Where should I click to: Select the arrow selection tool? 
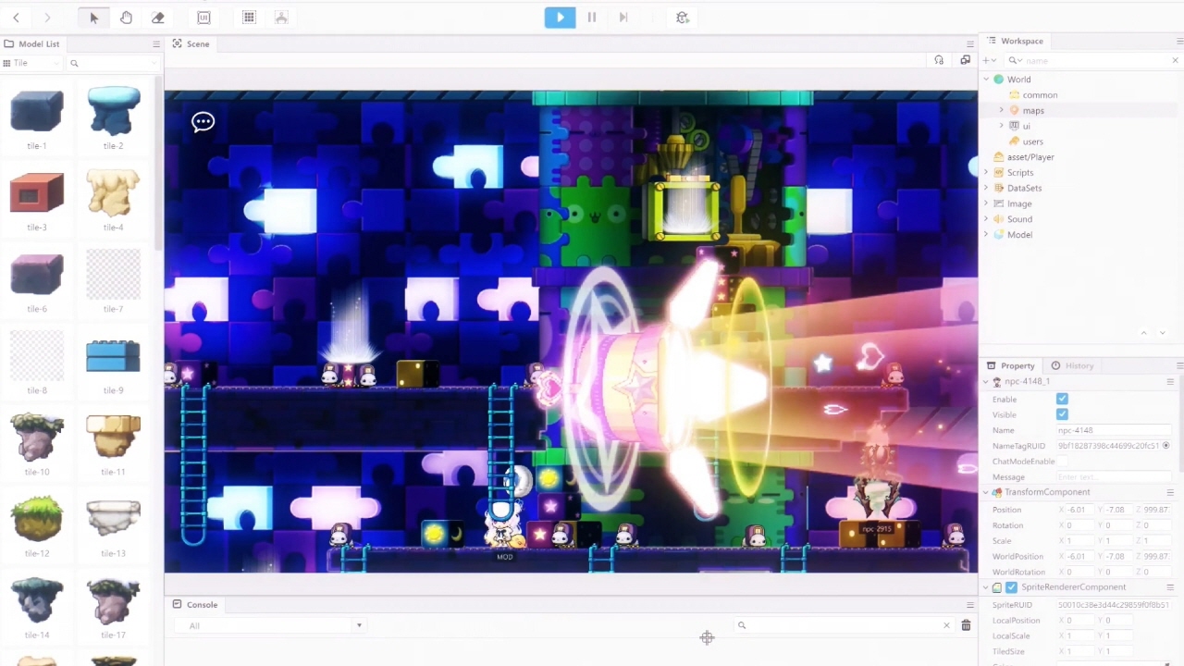[x=93, y=18]
